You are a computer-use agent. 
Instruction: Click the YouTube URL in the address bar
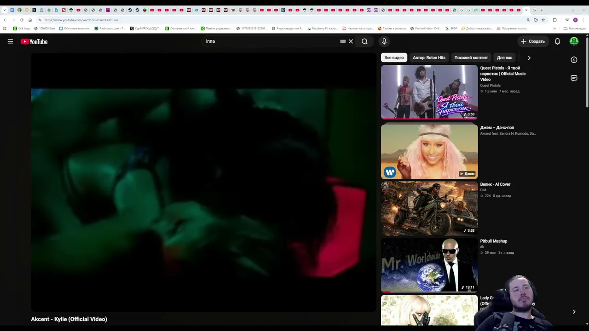[81, 20]
